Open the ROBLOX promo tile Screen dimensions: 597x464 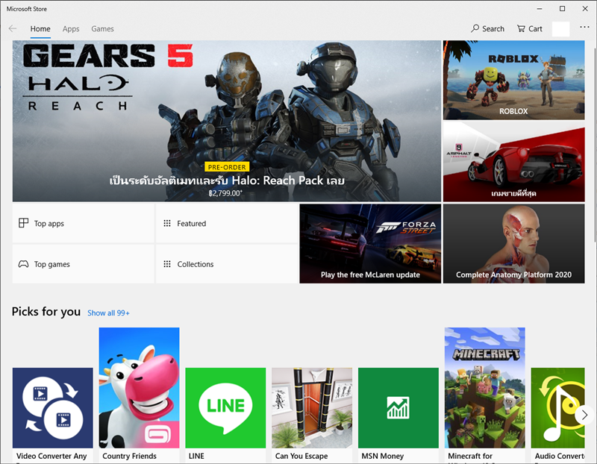pos(513,81)
